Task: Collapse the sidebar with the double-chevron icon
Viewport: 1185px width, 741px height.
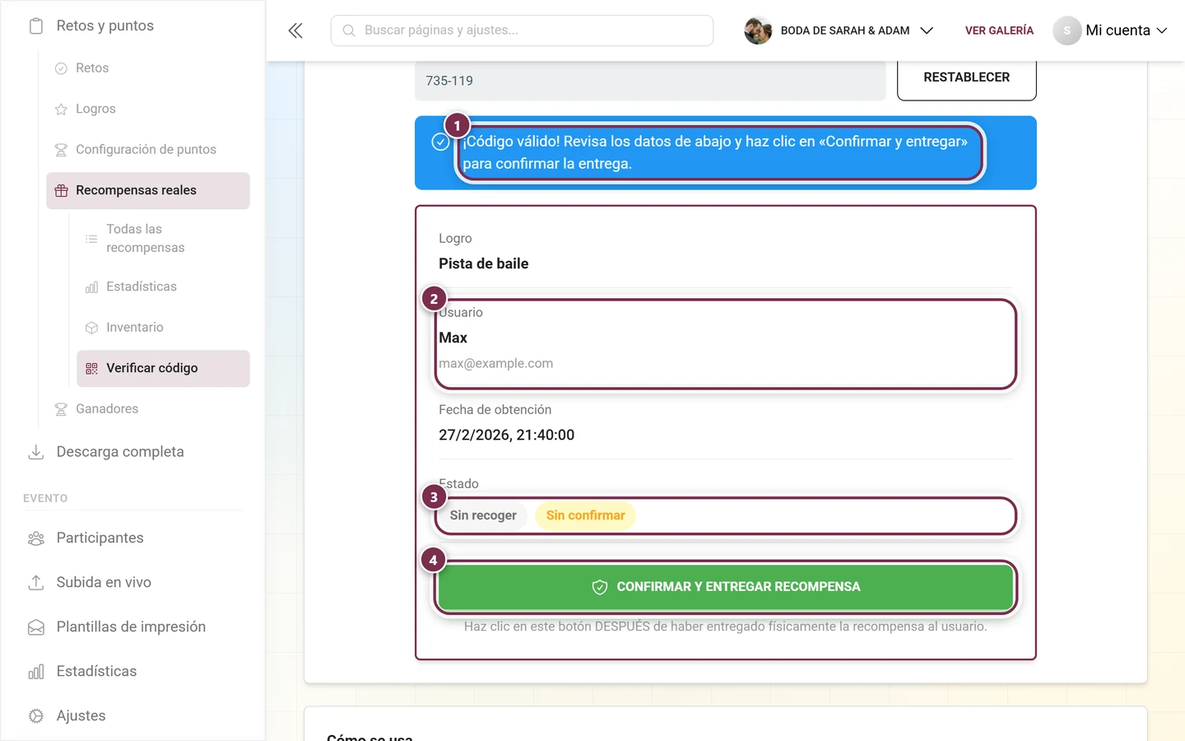Action: click(x=295, y=30)
